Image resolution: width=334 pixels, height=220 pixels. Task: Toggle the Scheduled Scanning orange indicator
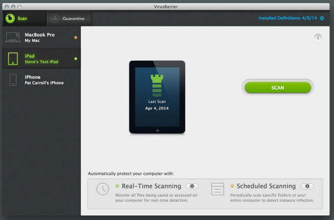pos(232,186)
